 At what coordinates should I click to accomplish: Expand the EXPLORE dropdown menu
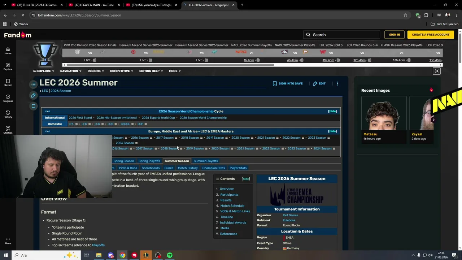coord(44,71)
